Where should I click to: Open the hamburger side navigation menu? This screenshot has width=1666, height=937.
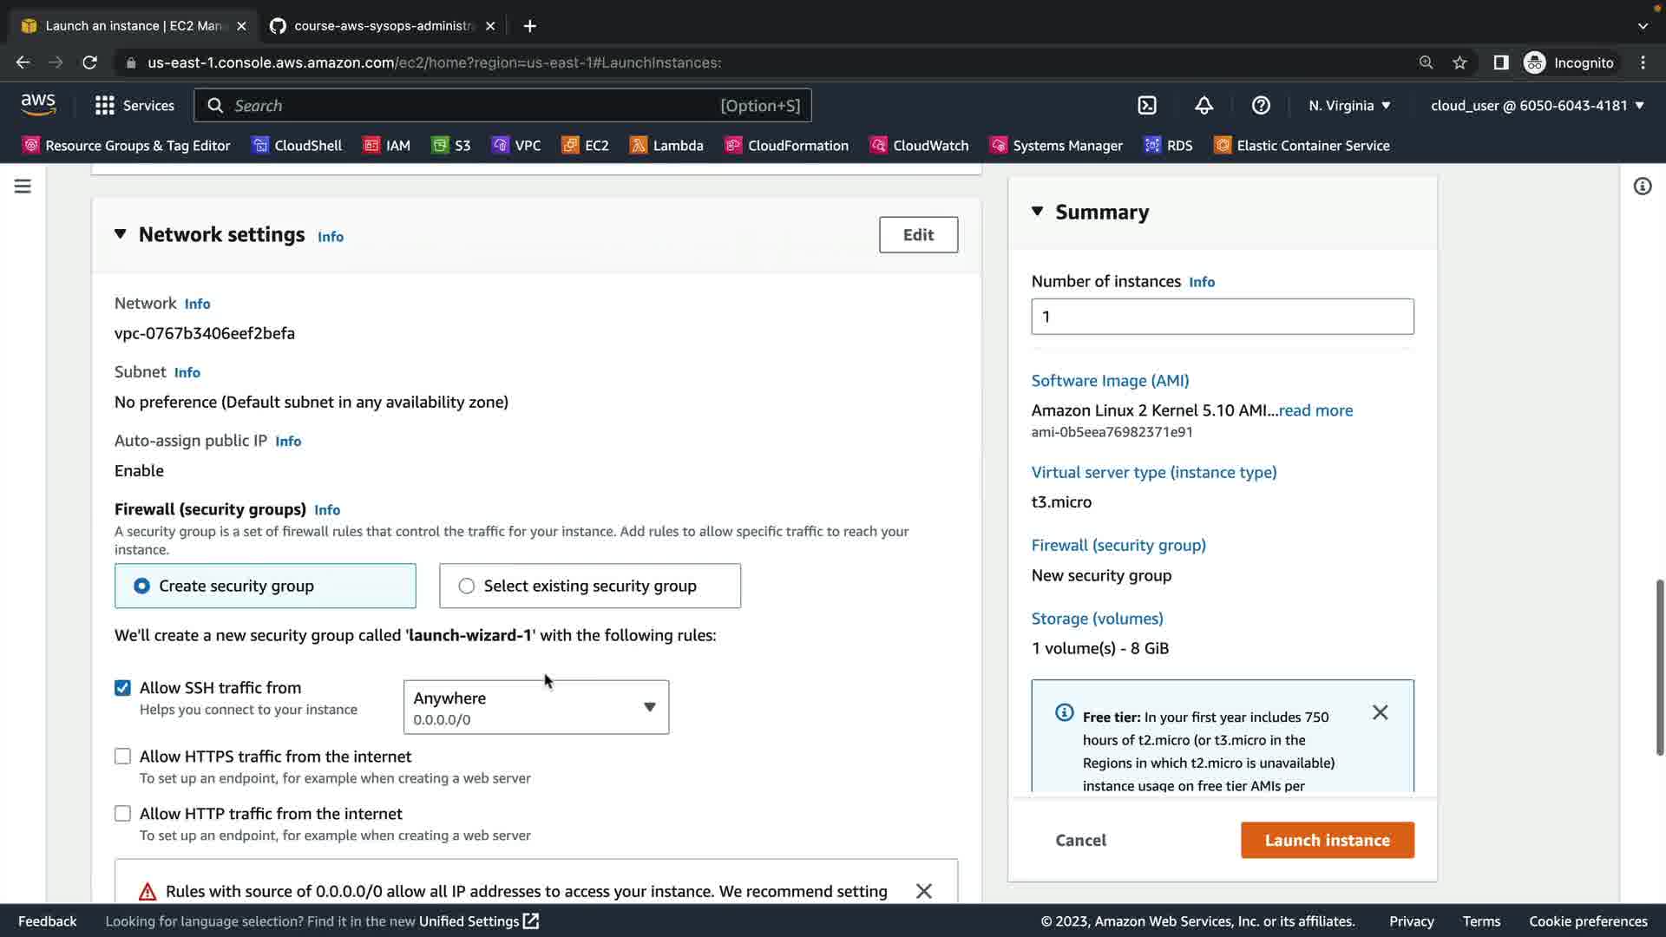coord(23,187)
